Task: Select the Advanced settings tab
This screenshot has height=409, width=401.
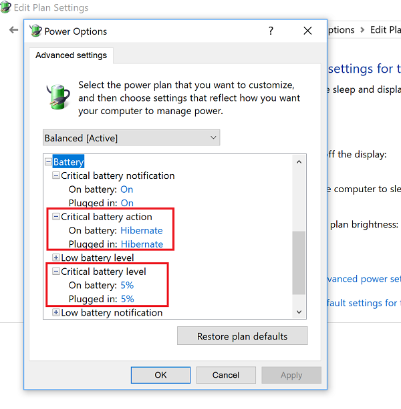Action: pos(71,55)
